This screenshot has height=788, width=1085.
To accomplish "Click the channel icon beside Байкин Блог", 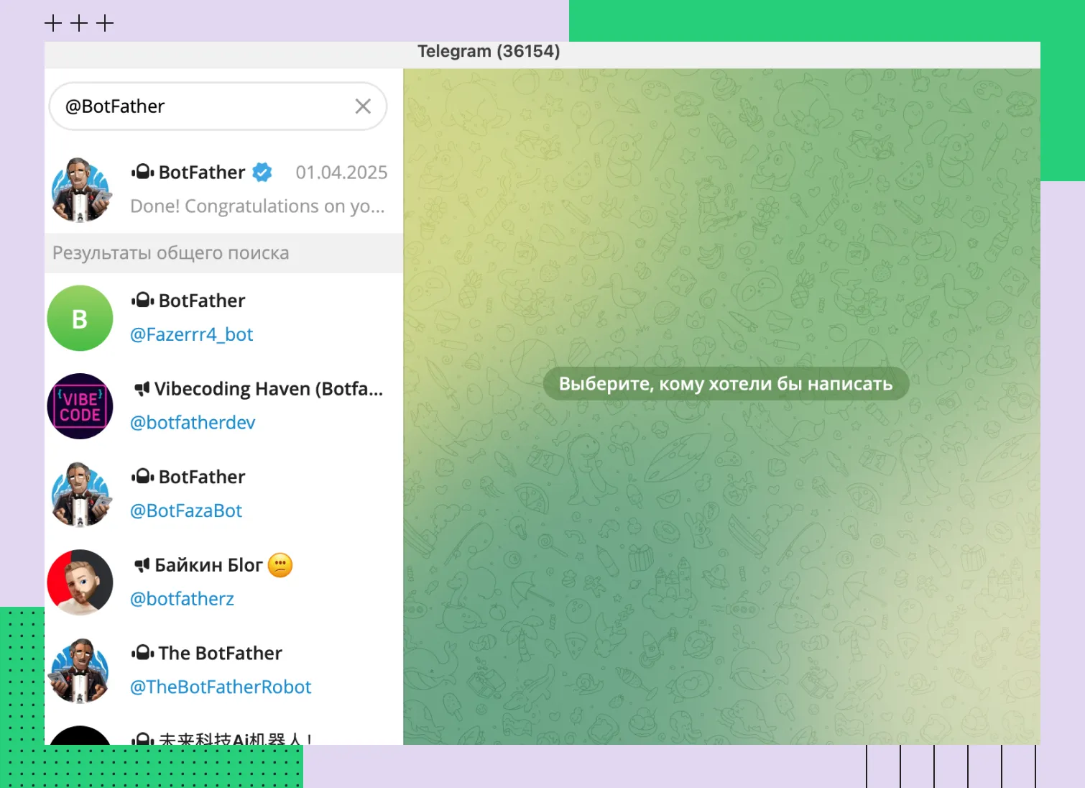I will [143, 564].
